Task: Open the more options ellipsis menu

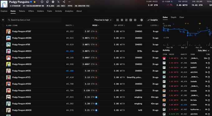Action: click(69, 2)
